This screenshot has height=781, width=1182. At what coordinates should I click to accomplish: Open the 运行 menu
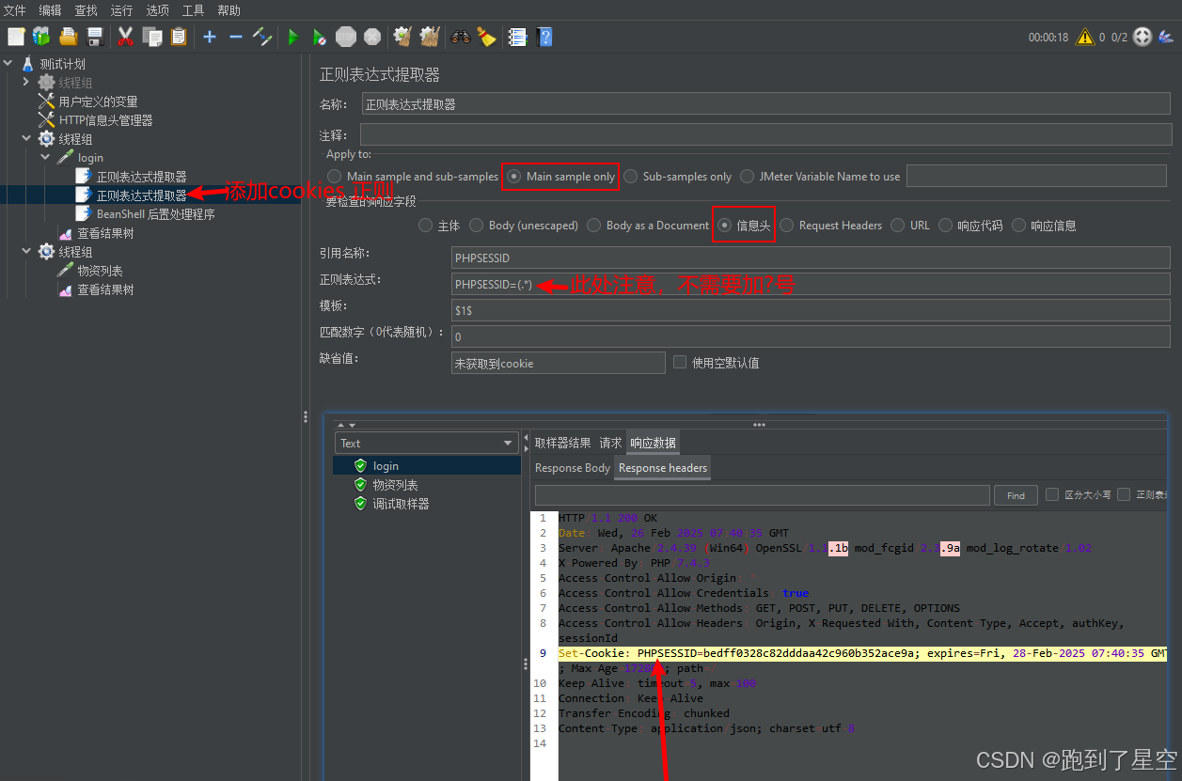click(x=121, y=10)
